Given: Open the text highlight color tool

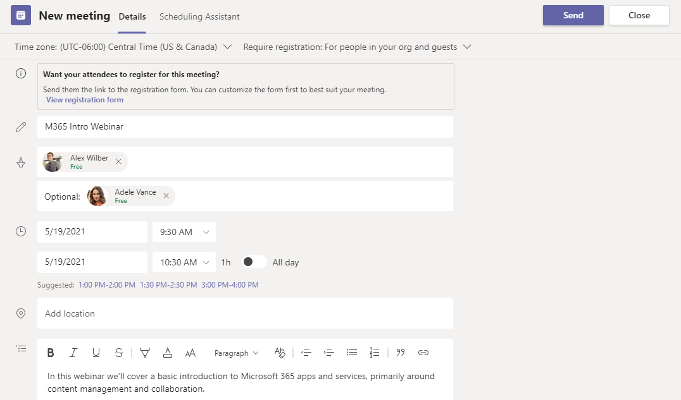Looking at the screenshot, I should pyautogui.click(x=145, y=353).
